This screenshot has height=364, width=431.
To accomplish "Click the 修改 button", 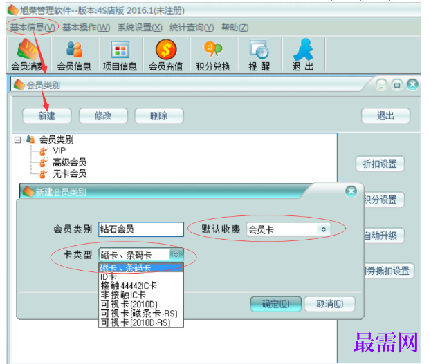I will click(103, 116).
